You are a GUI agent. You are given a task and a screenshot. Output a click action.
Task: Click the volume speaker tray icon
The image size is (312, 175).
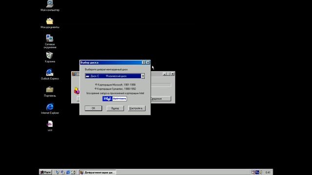pos(261,172)
